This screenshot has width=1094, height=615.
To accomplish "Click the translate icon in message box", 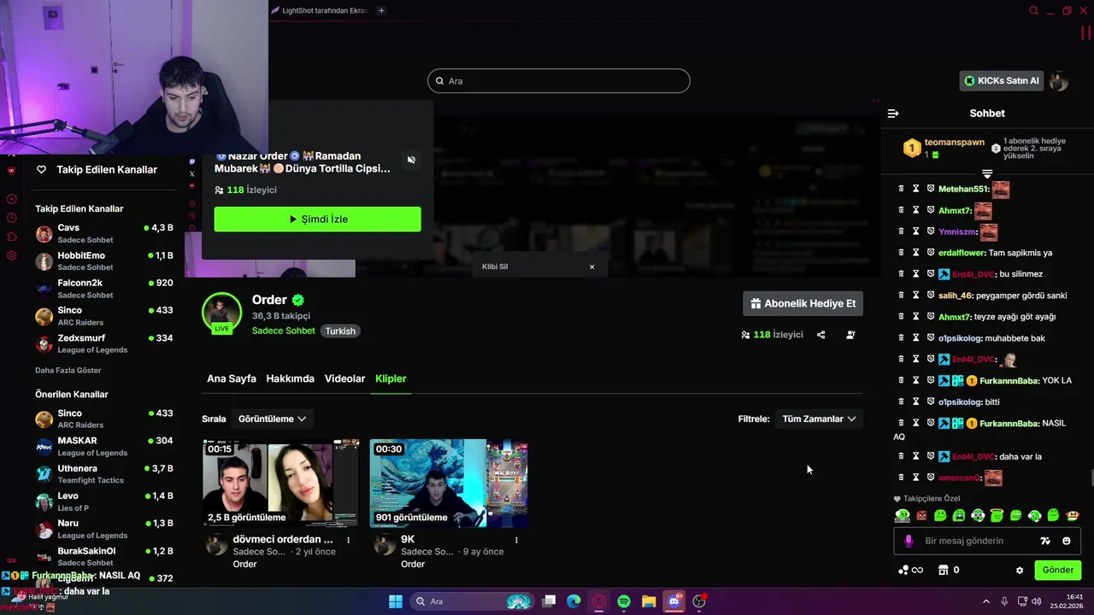I will pos(1045,541).
